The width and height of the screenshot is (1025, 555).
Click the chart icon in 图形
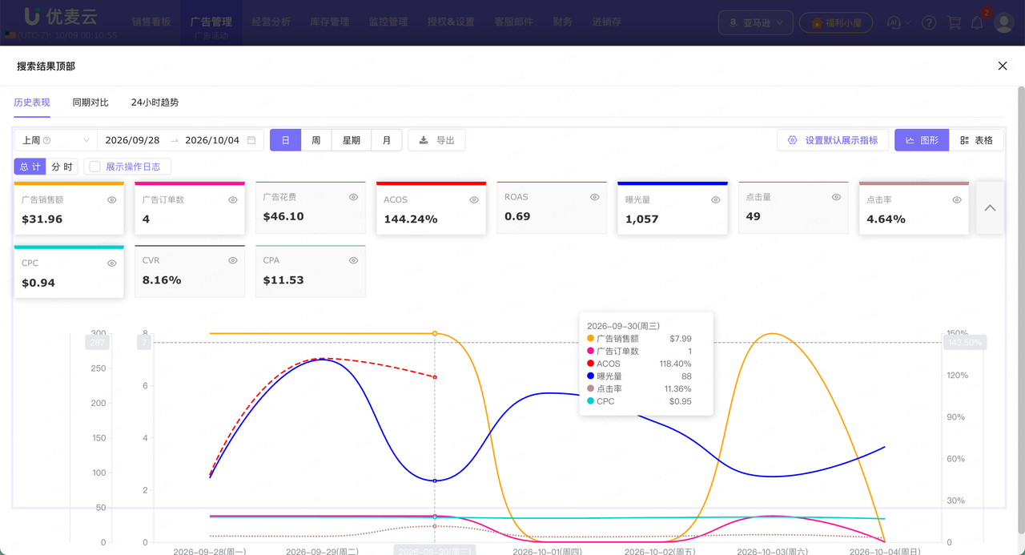coord(910,140)
